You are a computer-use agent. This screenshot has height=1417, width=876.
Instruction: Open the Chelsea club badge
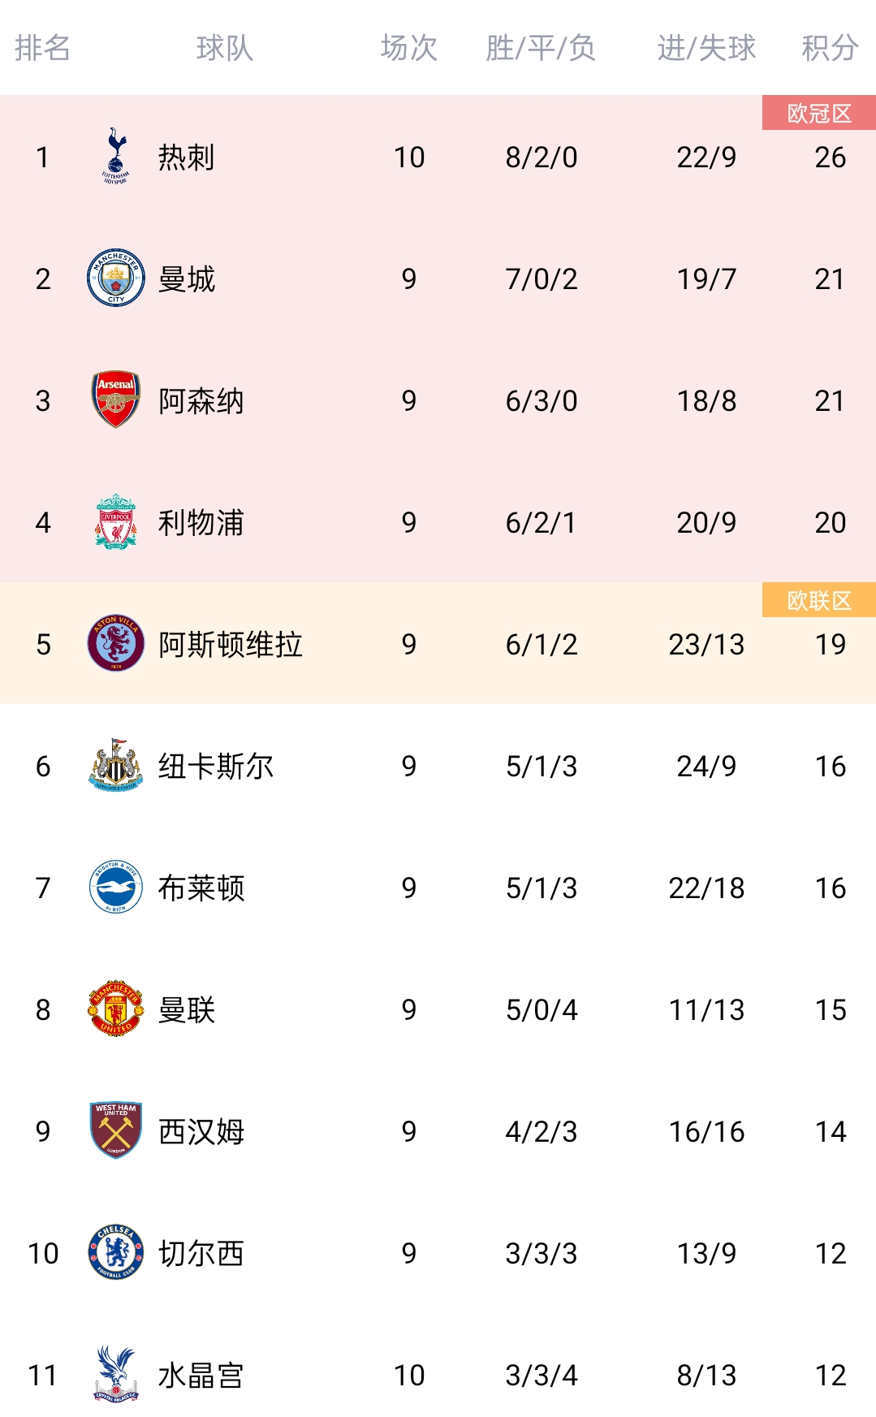pos(115,1252)
